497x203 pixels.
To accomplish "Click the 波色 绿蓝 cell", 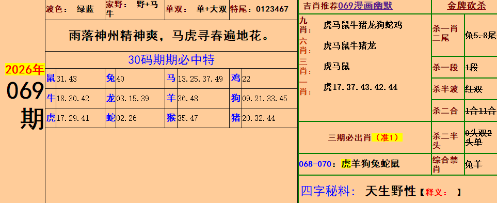I will click(75, 10).
